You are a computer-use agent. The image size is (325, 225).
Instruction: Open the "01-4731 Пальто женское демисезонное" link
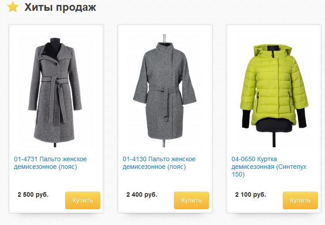click(50, 163)
